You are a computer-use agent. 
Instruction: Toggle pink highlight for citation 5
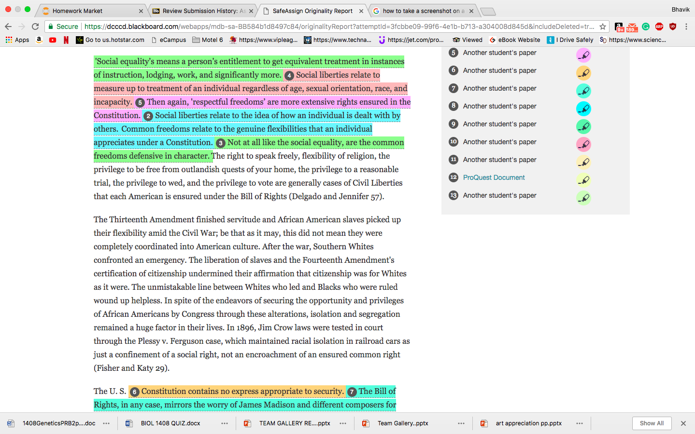pos(583,55)
